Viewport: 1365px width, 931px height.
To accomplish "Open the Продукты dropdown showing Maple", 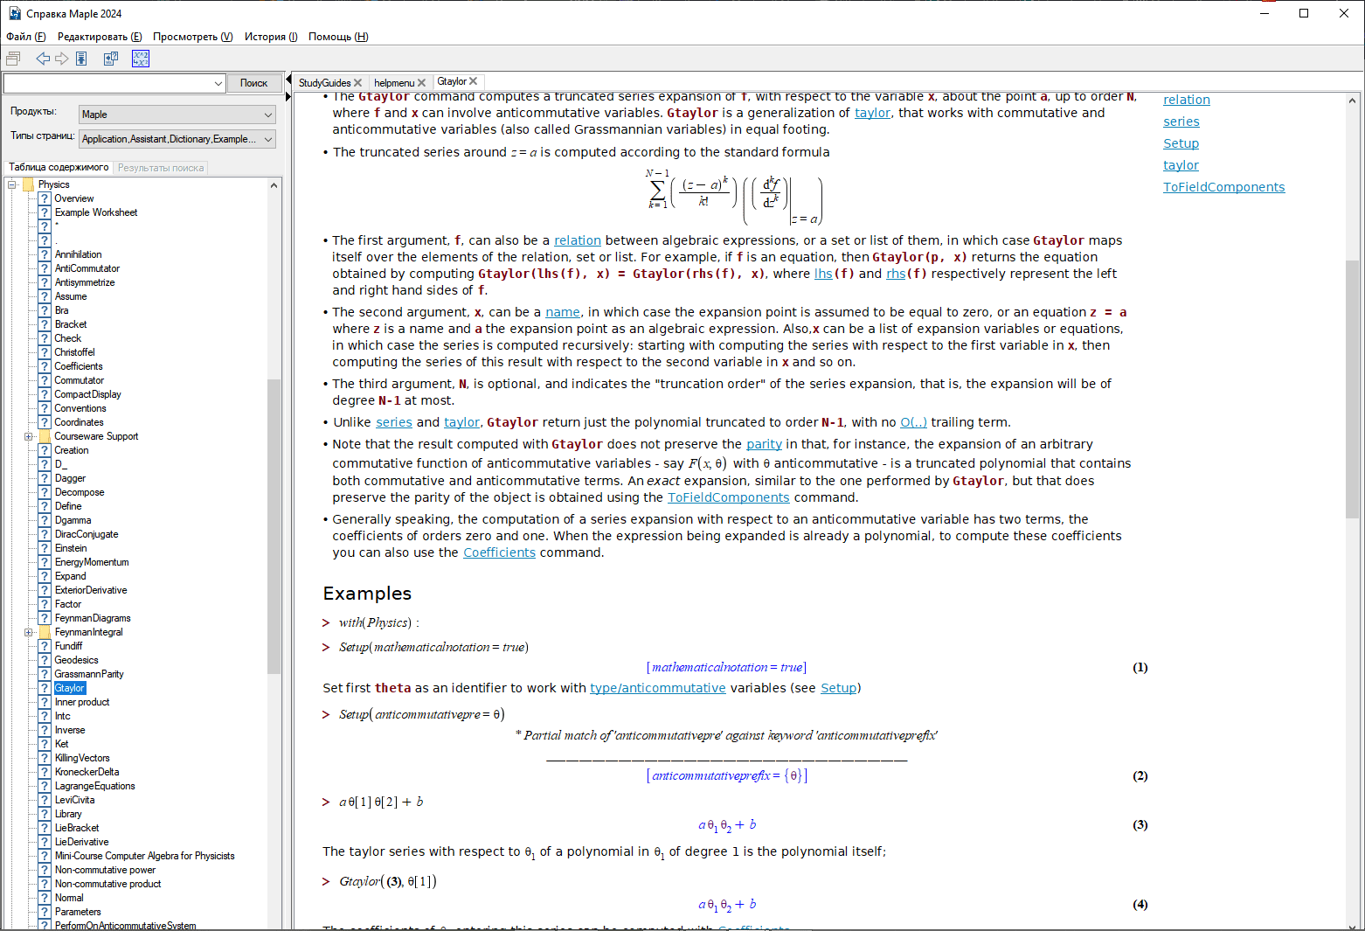I will [177, 115].
